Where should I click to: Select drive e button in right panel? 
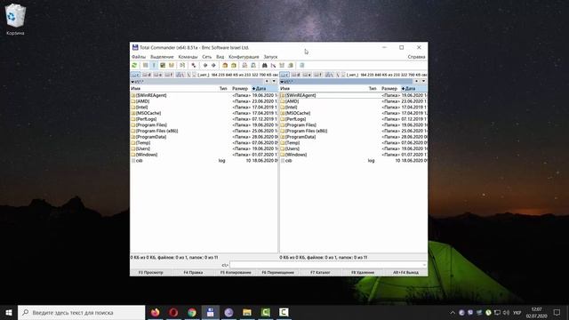coord(308,75)
